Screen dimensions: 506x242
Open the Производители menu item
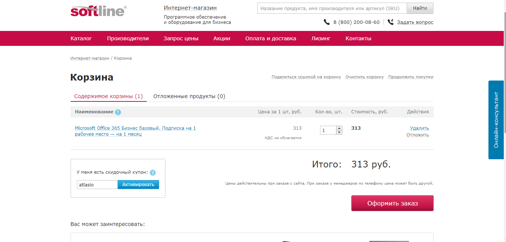128,38
